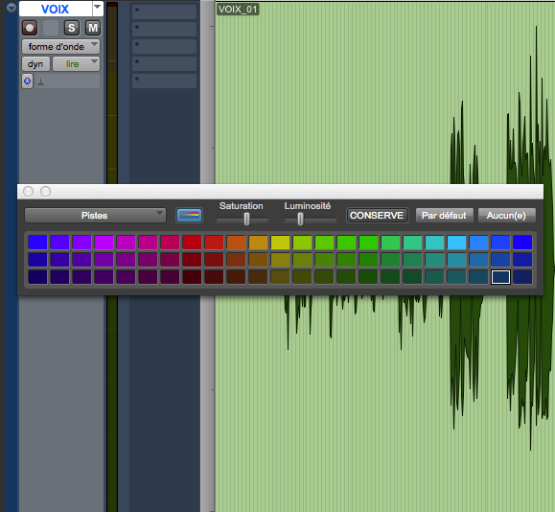This screenshot has width=555, height=512.
Task: Click the gradient color mode icon
Action: (x=190, y=216)
